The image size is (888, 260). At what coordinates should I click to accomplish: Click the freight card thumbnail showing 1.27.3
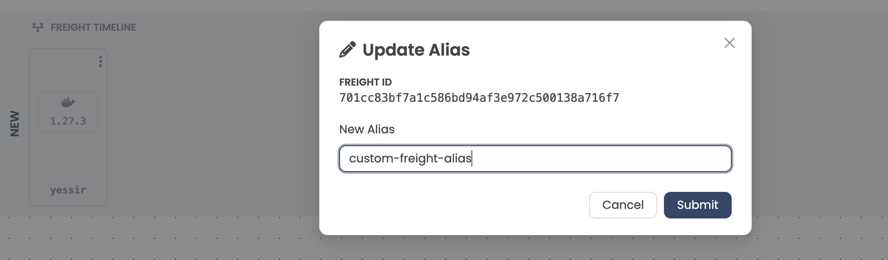pyautogui.click(x=68, y=112)
